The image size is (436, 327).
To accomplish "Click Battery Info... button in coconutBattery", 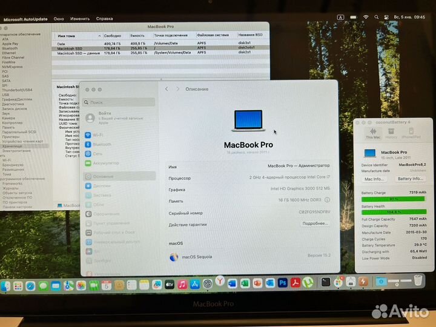I will coord(410,179).
